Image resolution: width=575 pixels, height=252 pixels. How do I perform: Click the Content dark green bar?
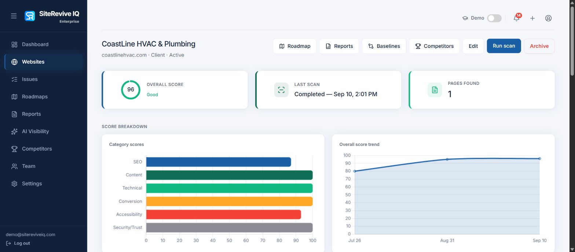(229, 175)
